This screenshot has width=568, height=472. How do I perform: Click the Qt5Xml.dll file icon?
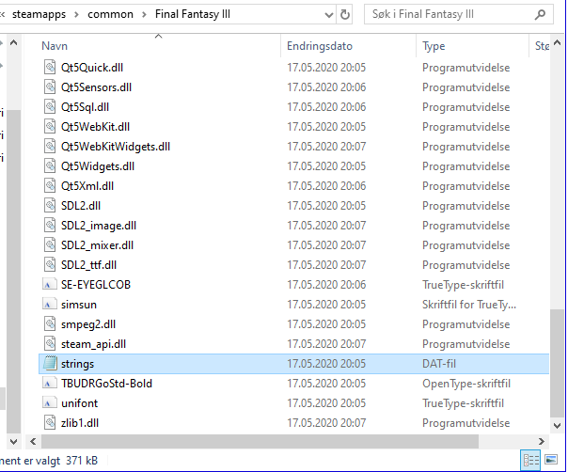tap(50, 186)
